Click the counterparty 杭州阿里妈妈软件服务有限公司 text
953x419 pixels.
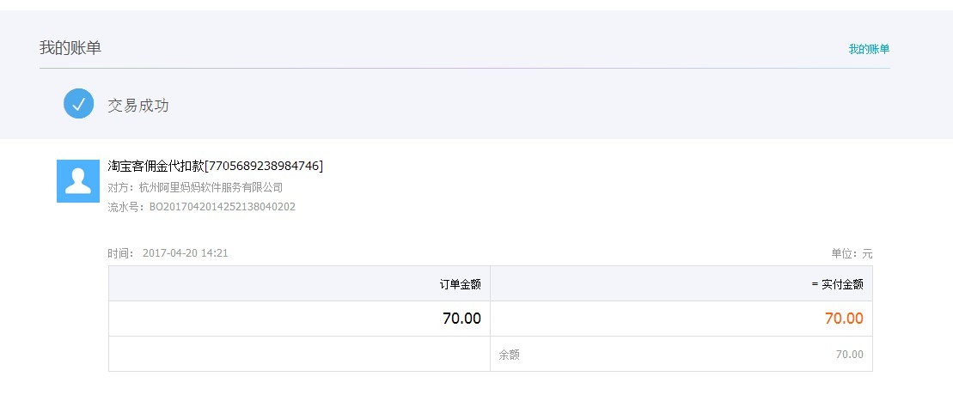(211, 188)
